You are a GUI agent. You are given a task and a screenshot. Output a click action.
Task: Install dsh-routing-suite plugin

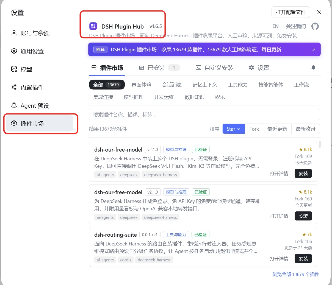pyautogui.click(x=303, y=259)
